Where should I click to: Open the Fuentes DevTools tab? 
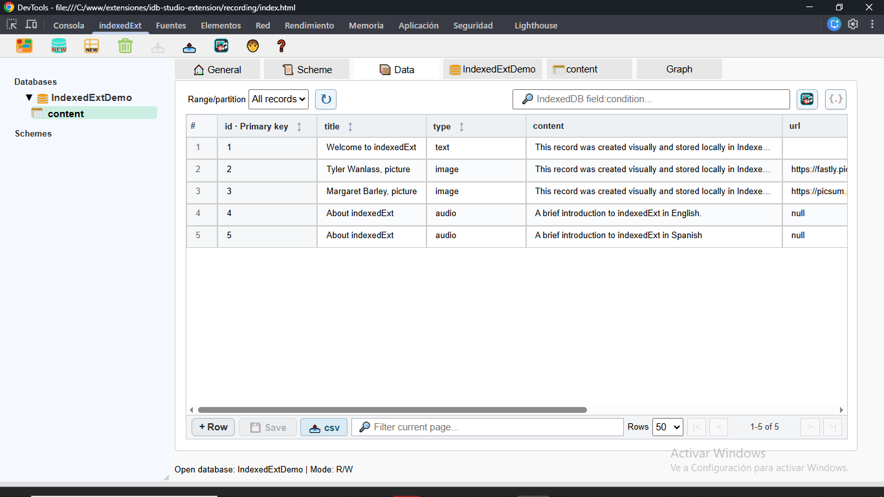coord(171,25)
